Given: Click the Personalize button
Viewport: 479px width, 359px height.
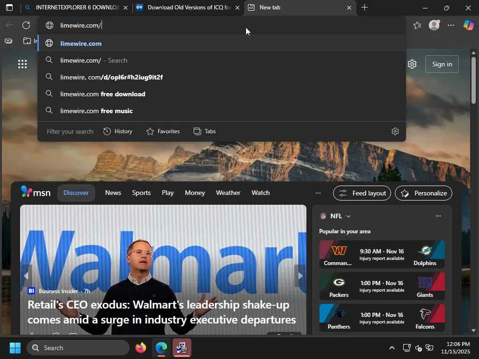Looking at the screenshot, I should pos(423,193).
